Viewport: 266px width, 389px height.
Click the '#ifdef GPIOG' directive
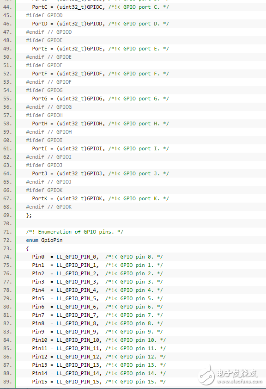click(x=44, y=90)
